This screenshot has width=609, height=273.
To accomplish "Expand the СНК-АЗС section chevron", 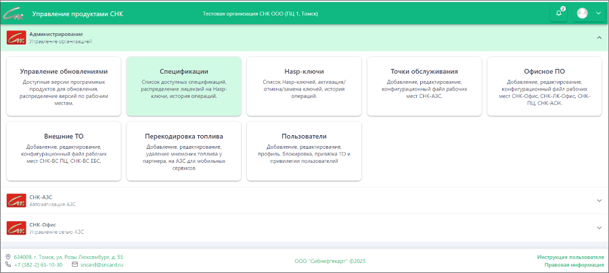I will [599, 201].
